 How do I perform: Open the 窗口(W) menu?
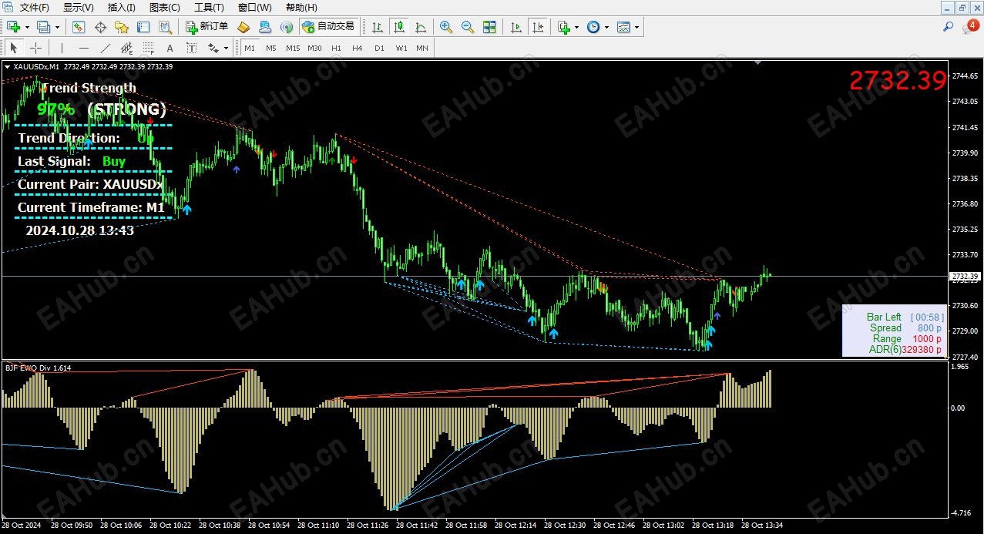coord(254,8)
